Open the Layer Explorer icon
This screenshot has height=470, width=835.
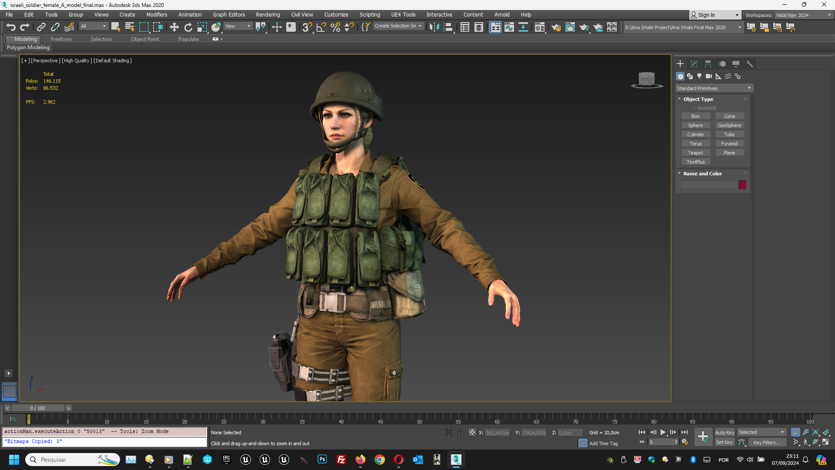[x=479, y=27]
